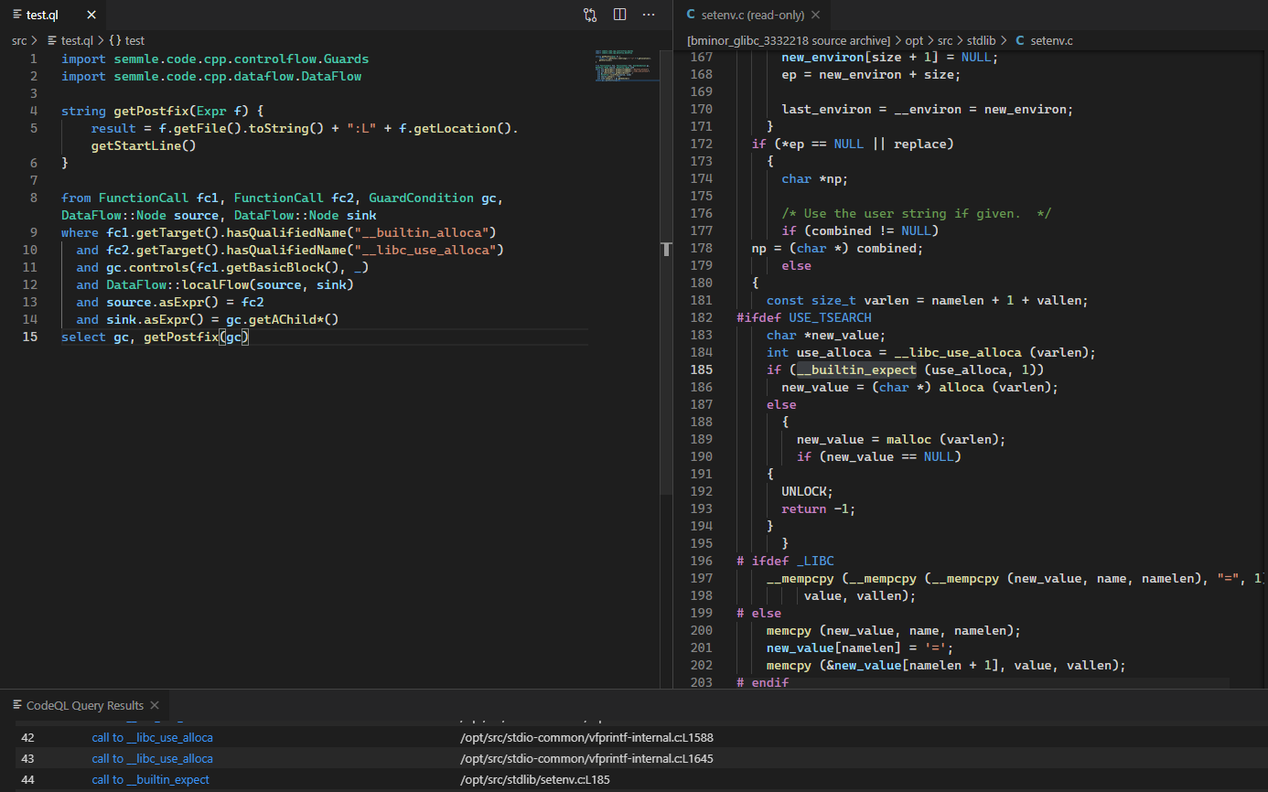
Task: Click the Split Editor Right icon
Action: click(619, 15)
